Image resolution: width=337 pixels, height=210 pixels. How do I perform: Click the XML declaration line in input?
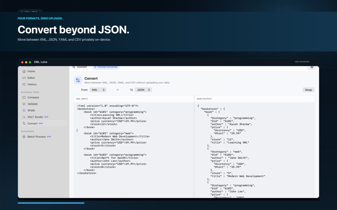point(108,106)
